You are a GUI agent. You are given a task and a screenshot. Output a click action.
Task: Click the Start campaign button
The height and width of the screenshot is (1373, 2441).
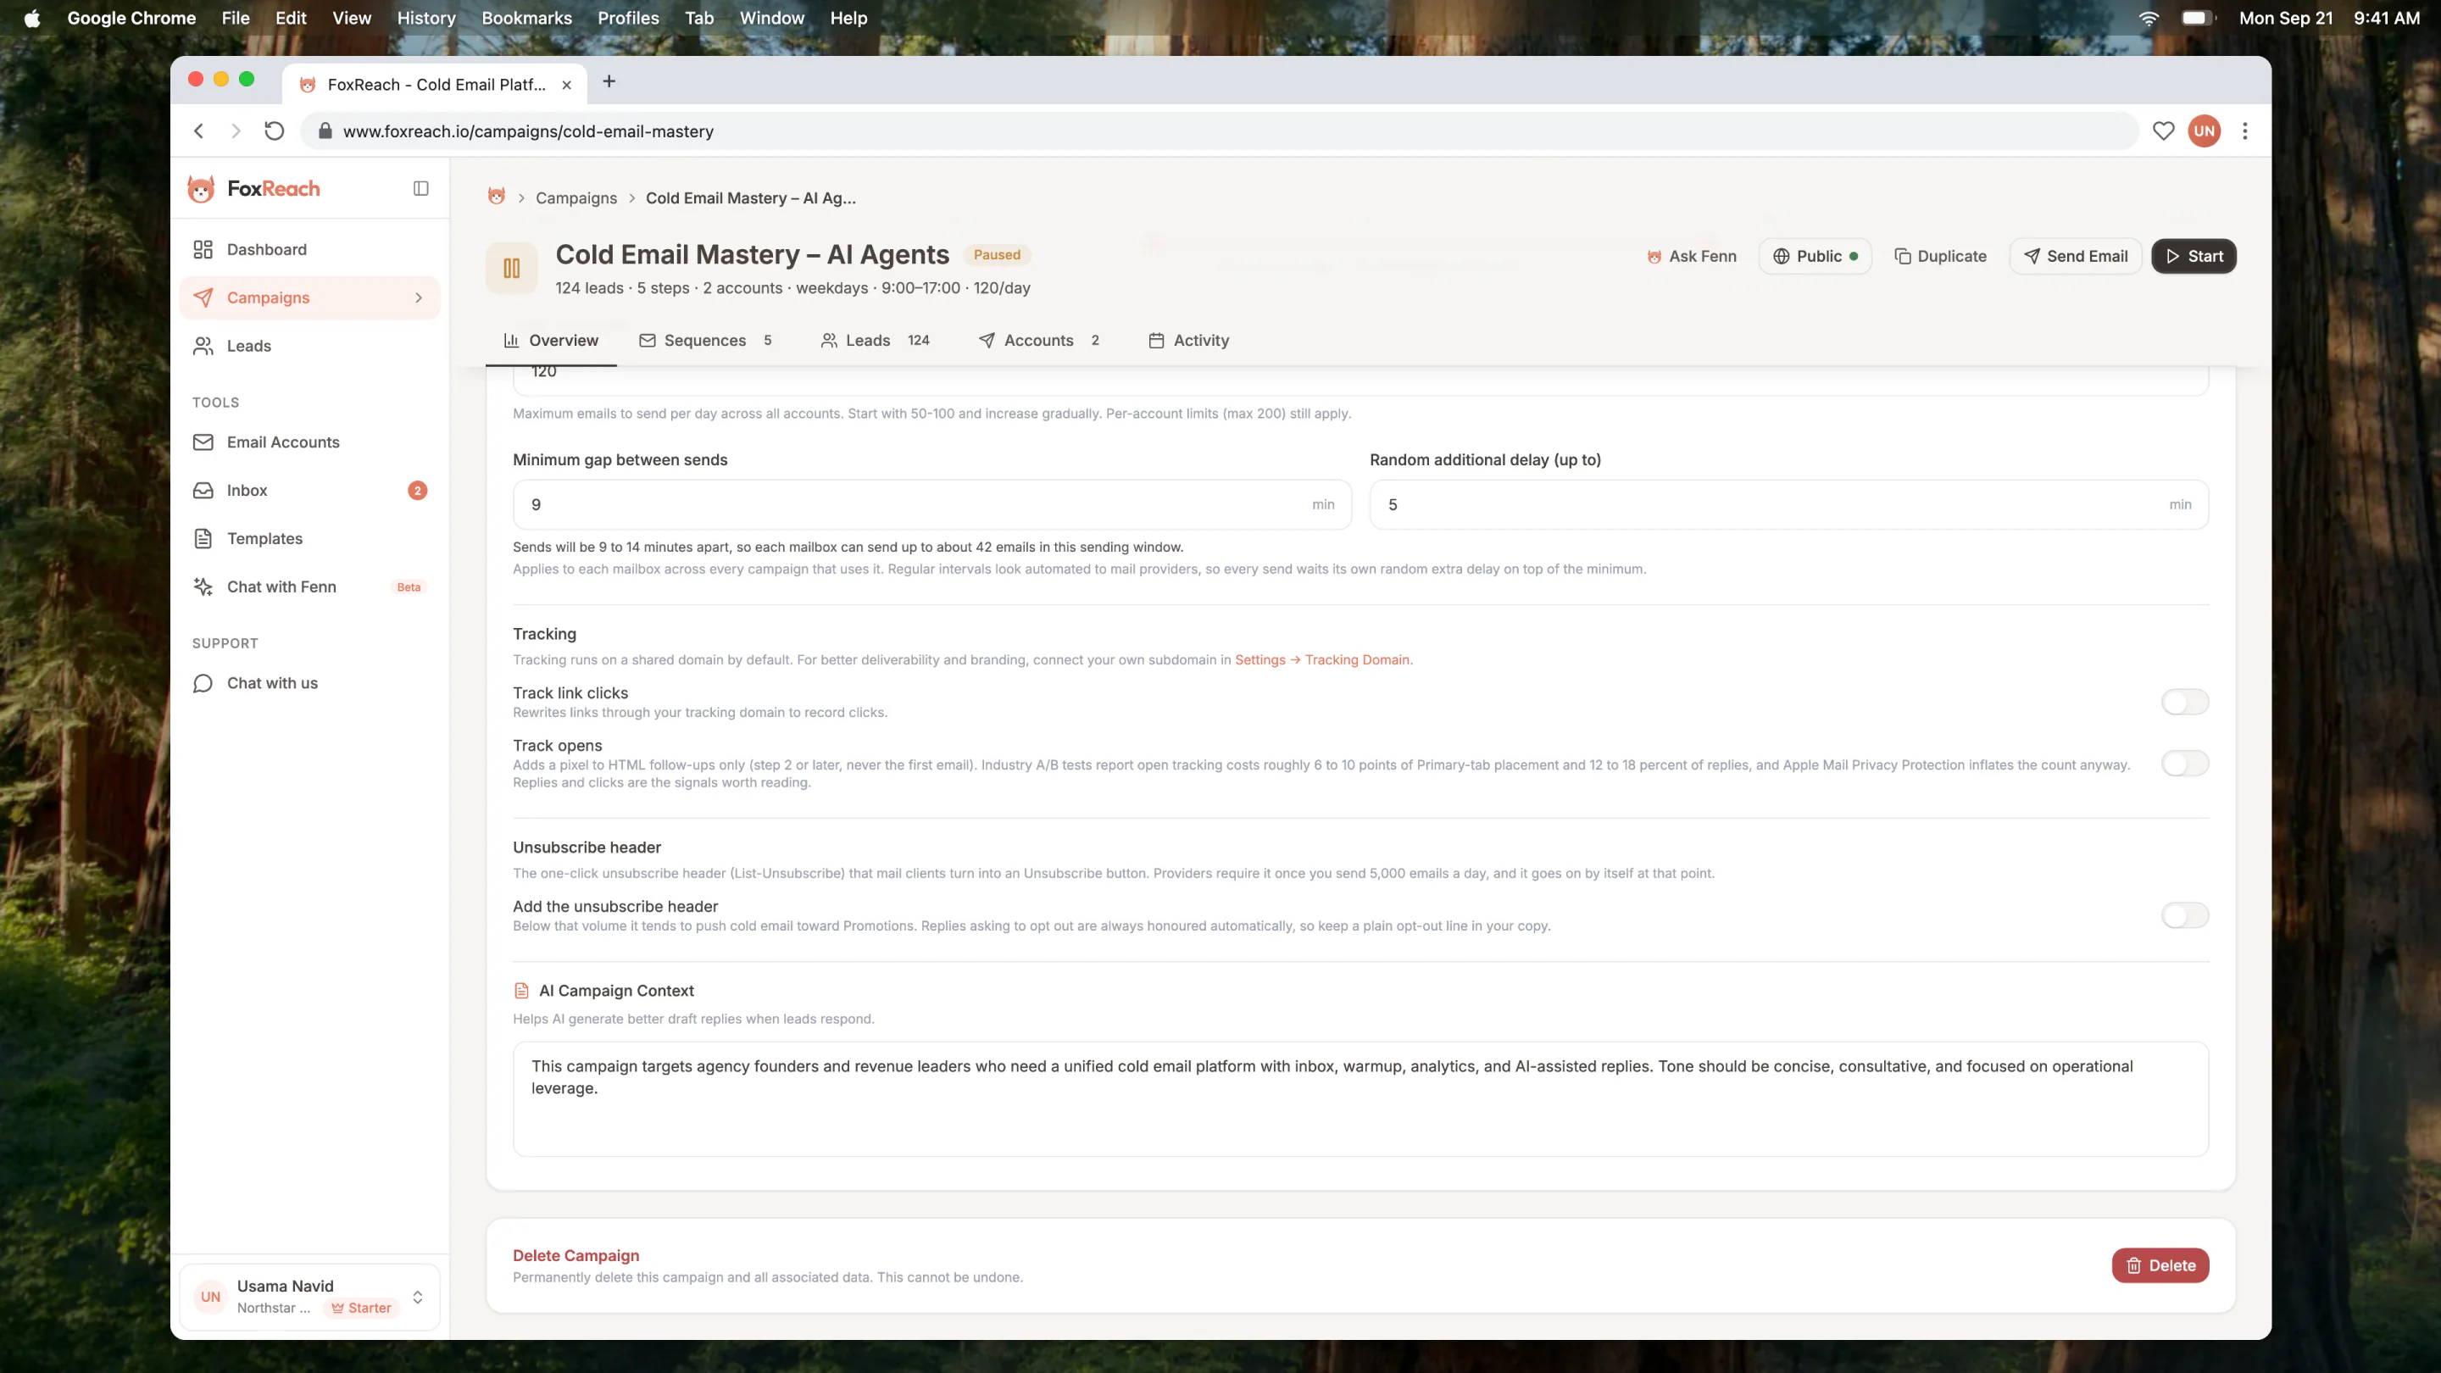tap(2194, 256)
